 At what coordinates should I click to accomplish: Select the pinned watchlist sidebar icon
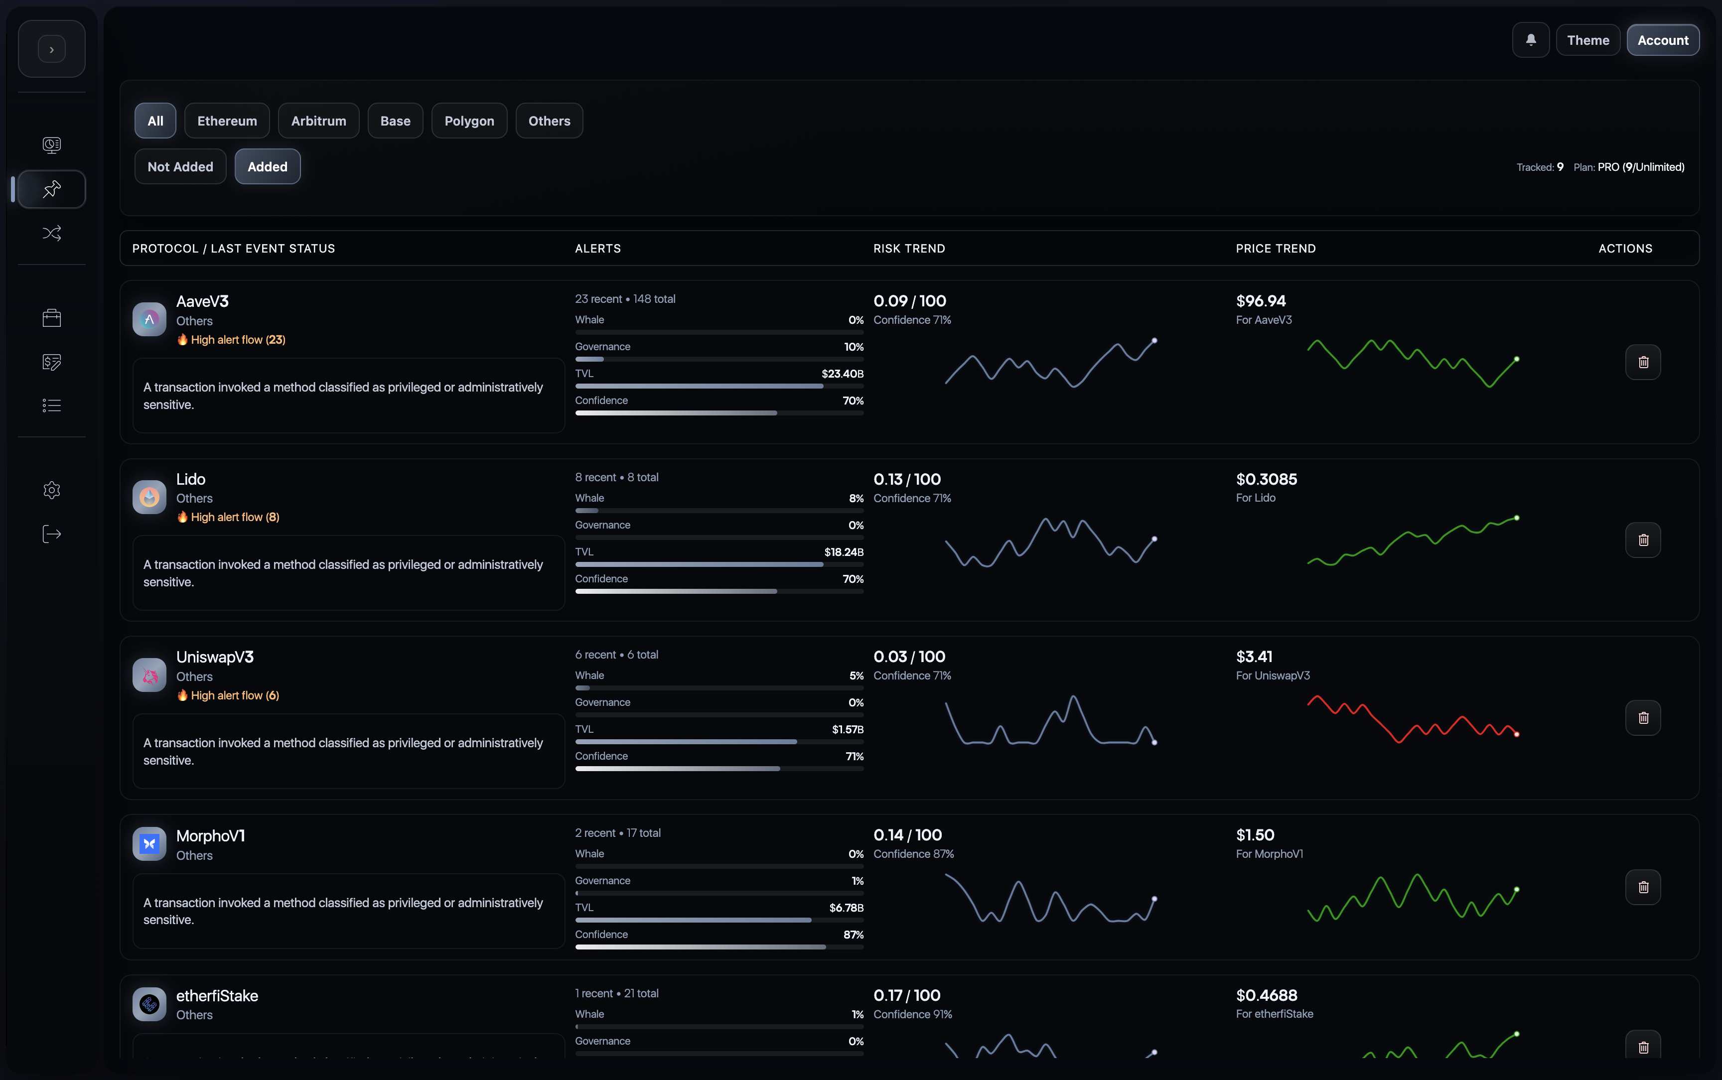(51, 189)
